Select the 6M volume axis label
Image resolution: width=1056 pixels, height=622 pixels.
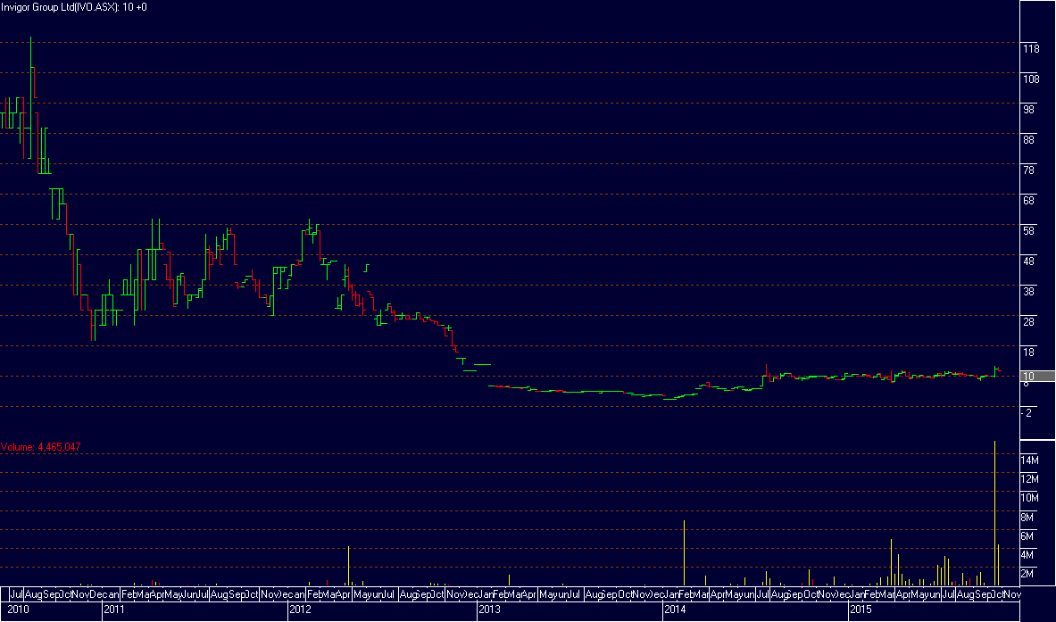tap(1027, 536)
